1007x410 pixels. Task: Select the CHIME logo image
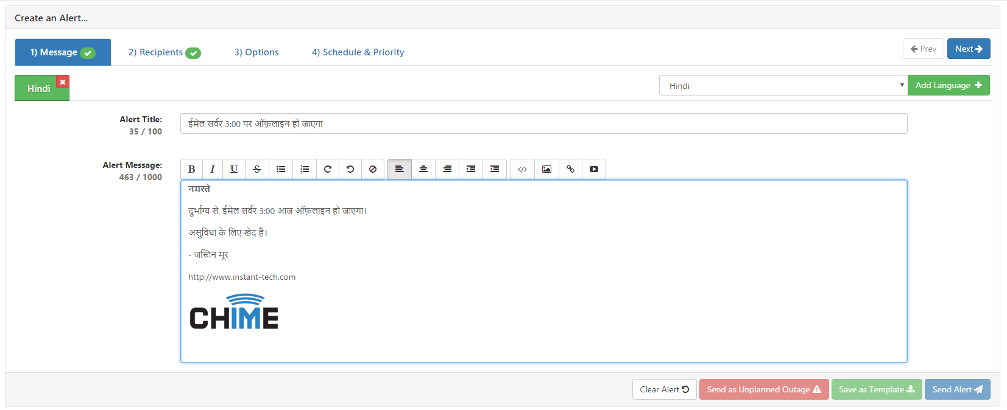pos(234,311)
